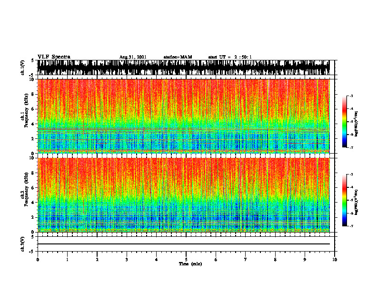Click the 2 kHz tick on ch.2 frequency axis

(x=33, y=217)
